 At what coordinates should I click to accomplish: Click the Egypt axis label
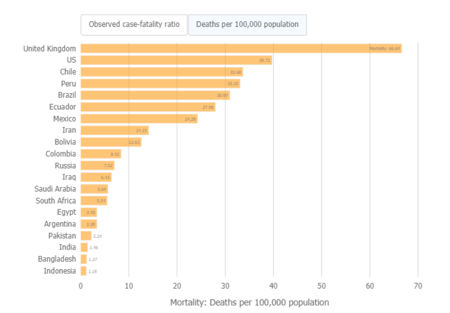pos(66,212)
